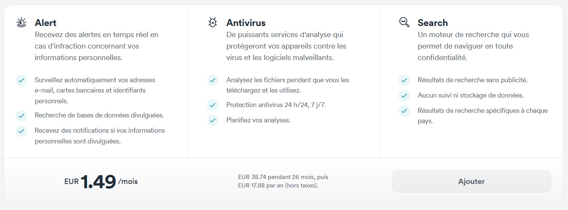Click checkmark next to Aucun suivi
This screenshot has height=210, width=568.
pyautogui.click(x=404, y=96)
